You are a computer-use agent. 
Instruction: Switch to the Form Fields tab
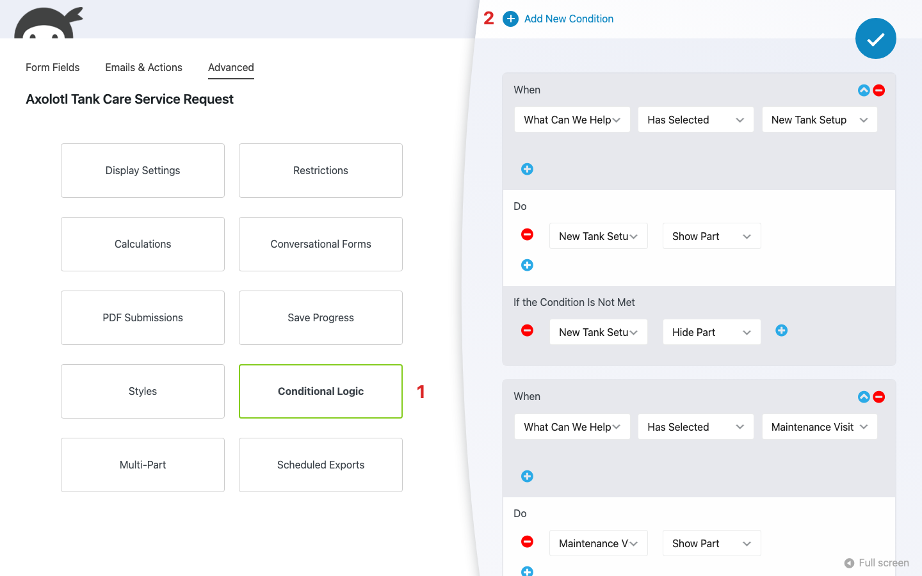click(x=53, y=67)
